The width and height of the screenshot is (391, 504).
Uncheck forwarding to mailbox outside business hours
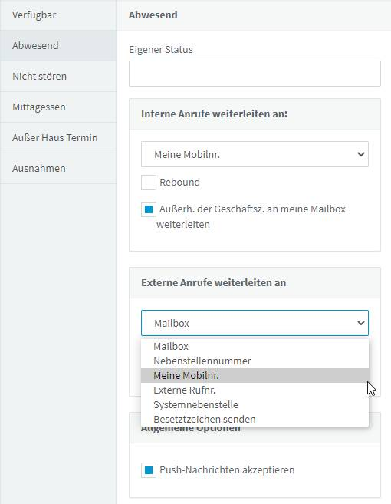pos(149,209)
